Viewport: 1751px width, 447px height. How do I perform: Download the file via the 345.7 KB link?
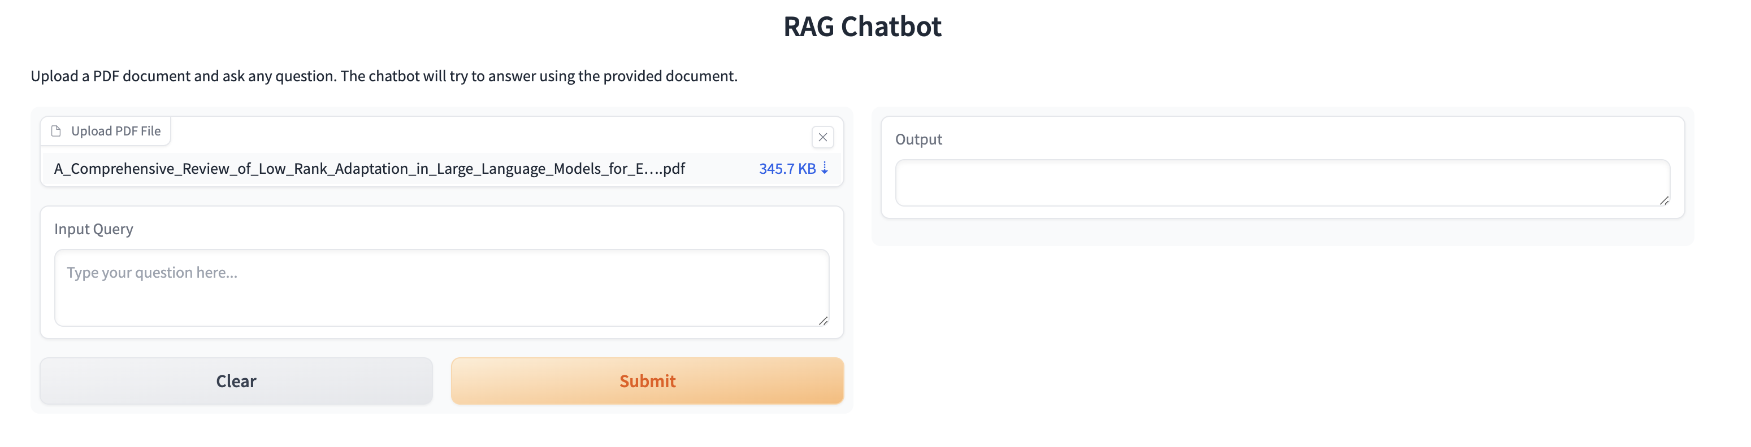pos(787,169)
